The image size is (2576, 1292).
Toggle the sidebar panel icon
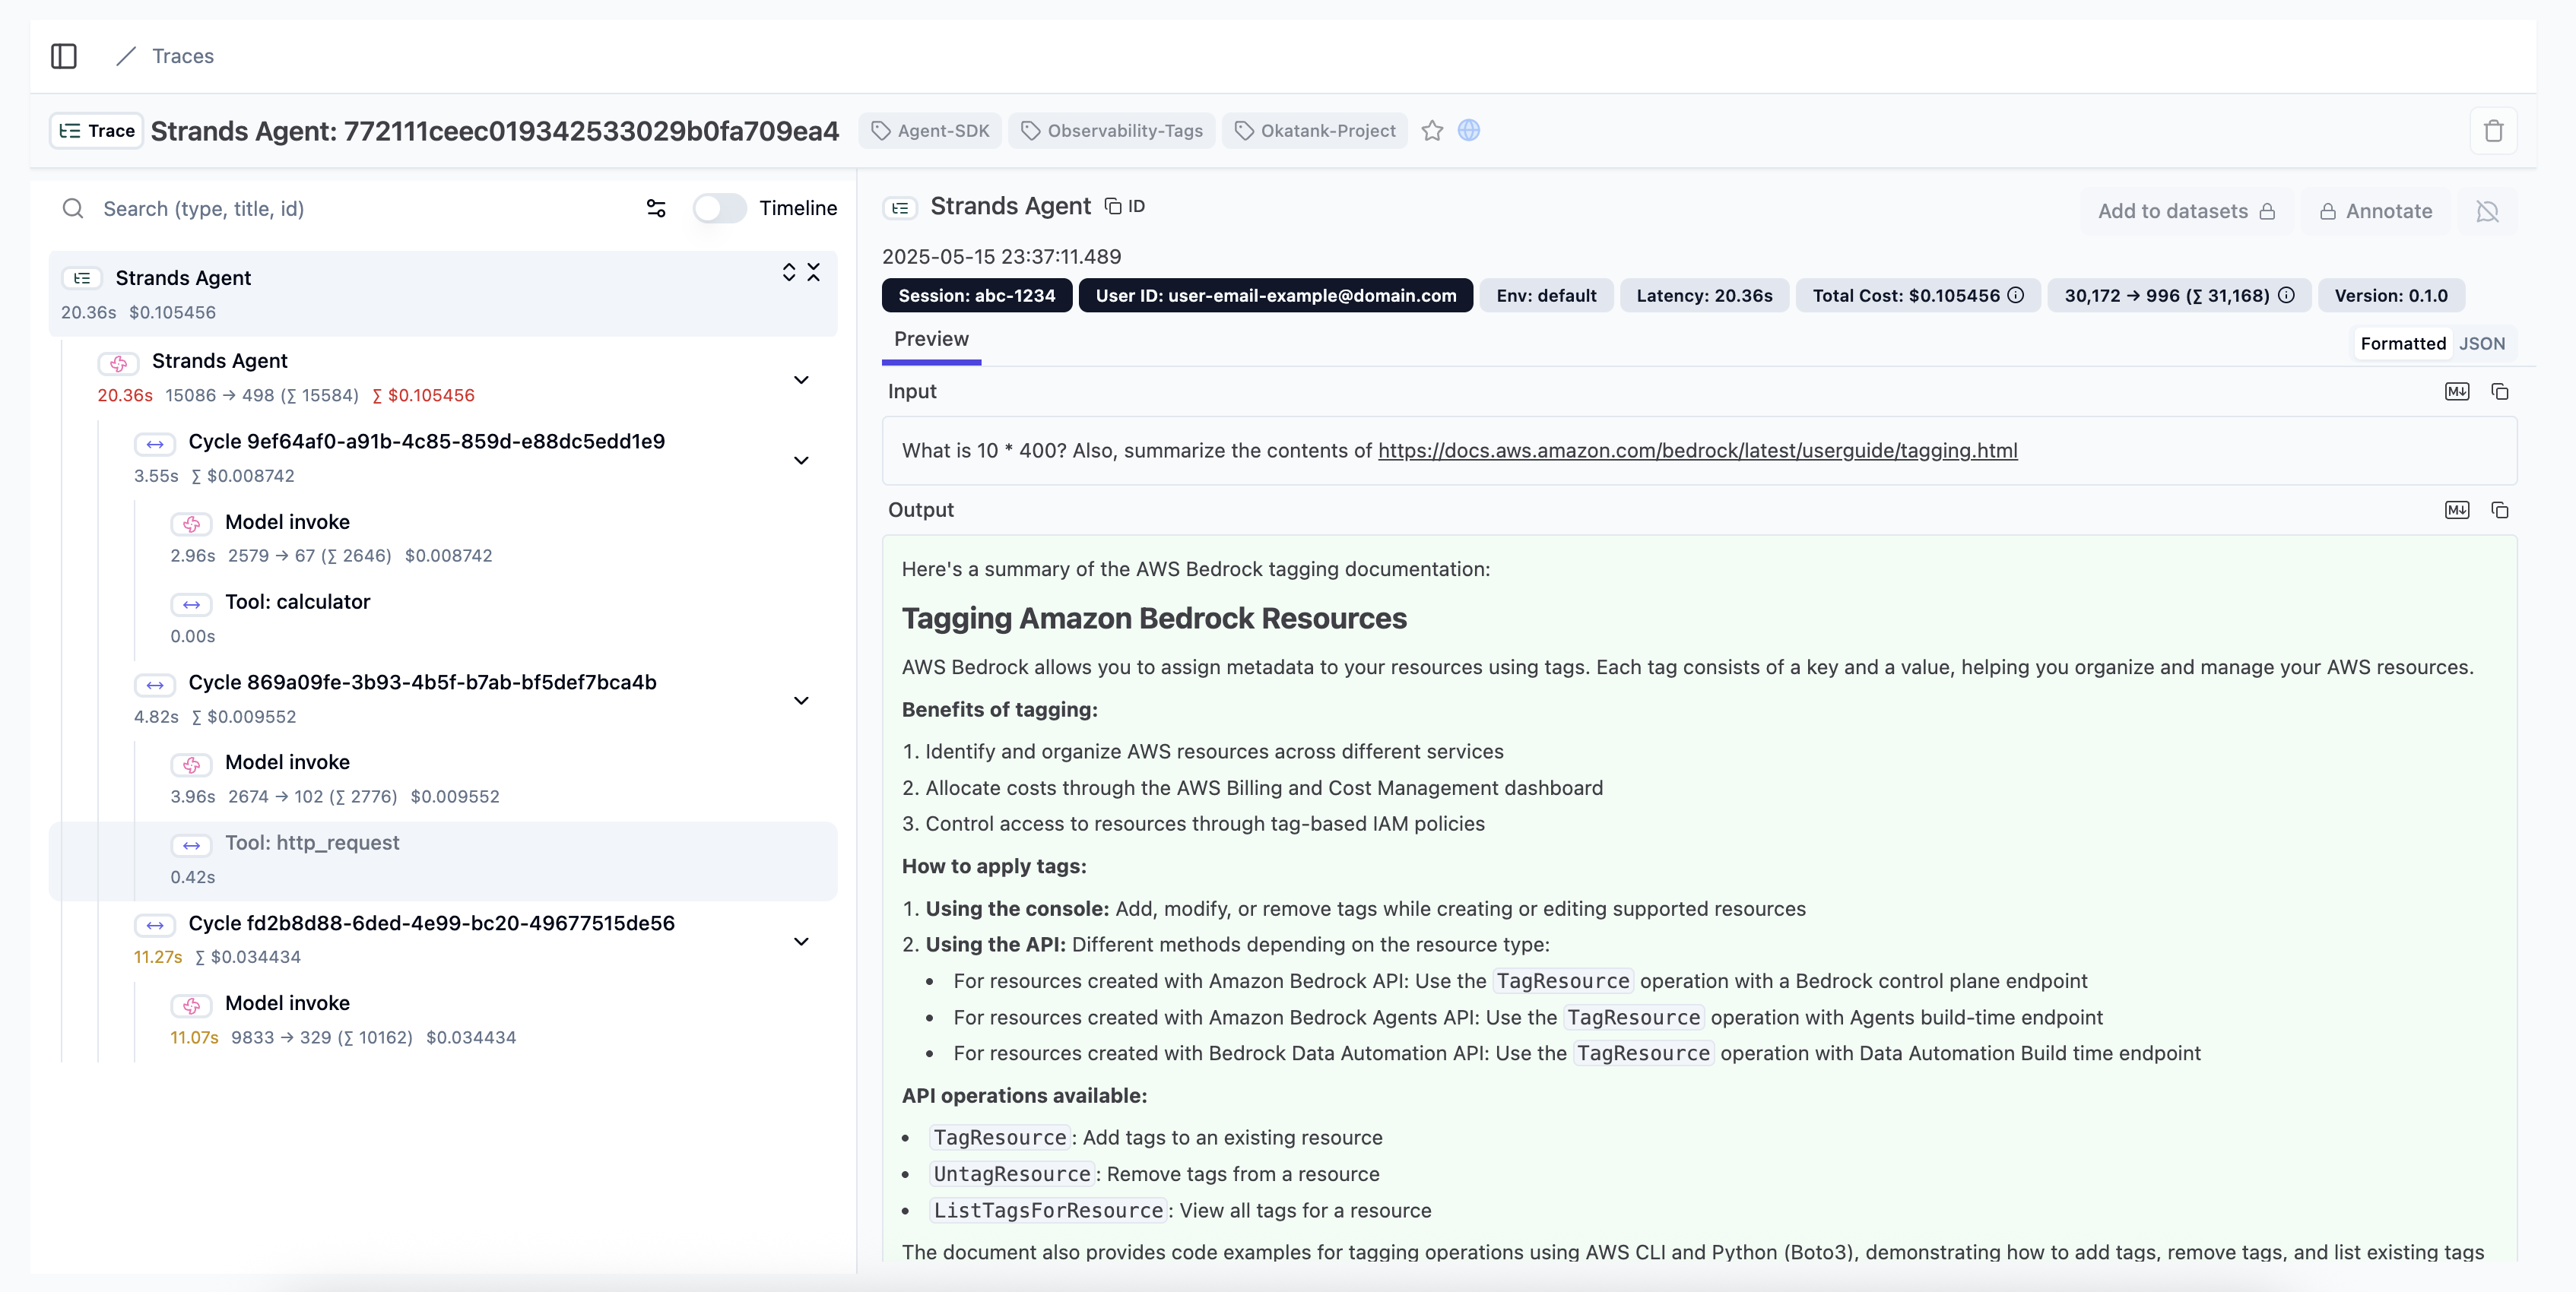(x=63, y=56)
